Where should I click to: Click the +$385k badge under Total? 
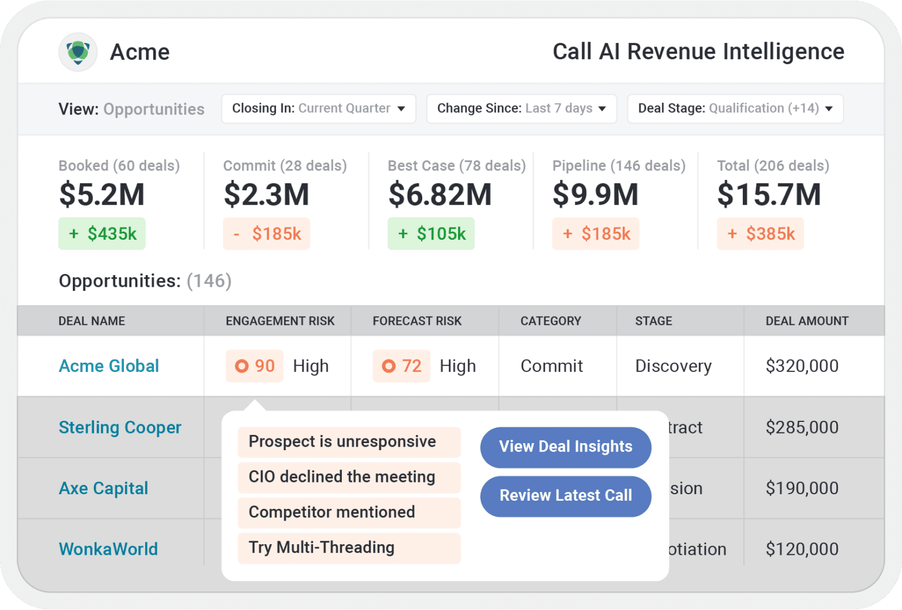pyautogui.click(x=760, y=233)
